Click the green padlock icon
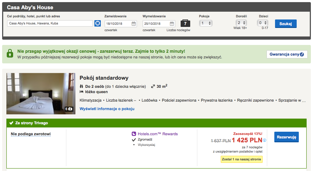This screenshot has width=313, height=171. [10, 53]
